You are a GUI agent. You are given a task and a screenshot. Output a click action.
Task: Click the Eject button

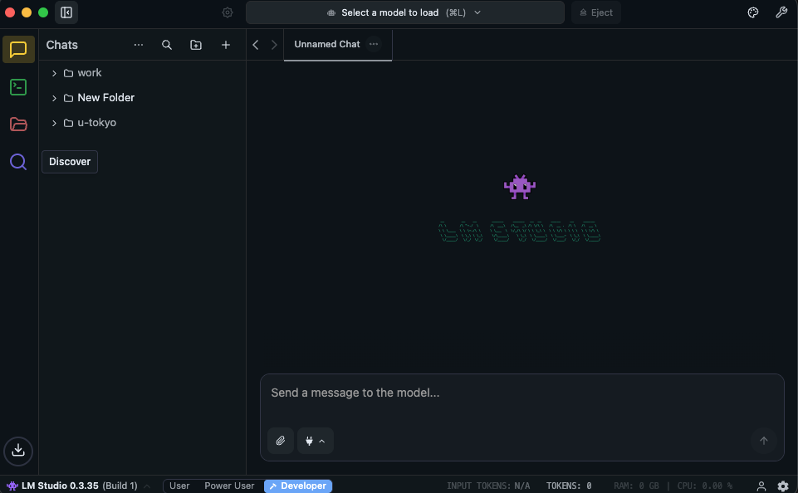(596, 12)
